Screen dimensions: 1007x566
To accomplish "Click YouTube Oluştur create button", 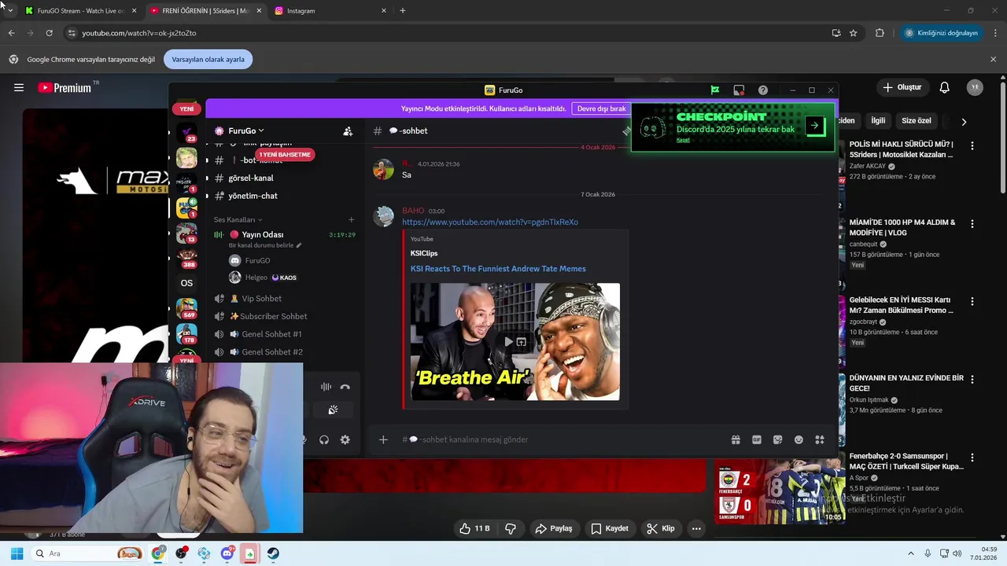I will point(902,87).
